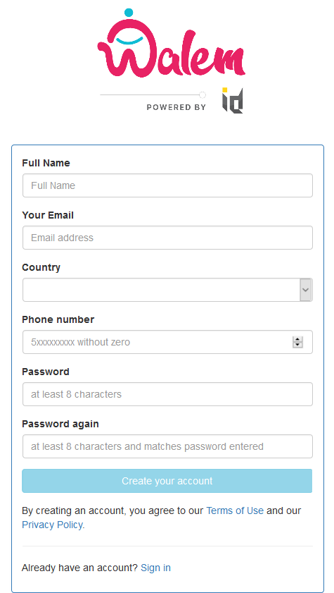Image resolution: width=334 pixels, height=593 pixels.
Task: Click the Country label
Action: pos(41,267)
